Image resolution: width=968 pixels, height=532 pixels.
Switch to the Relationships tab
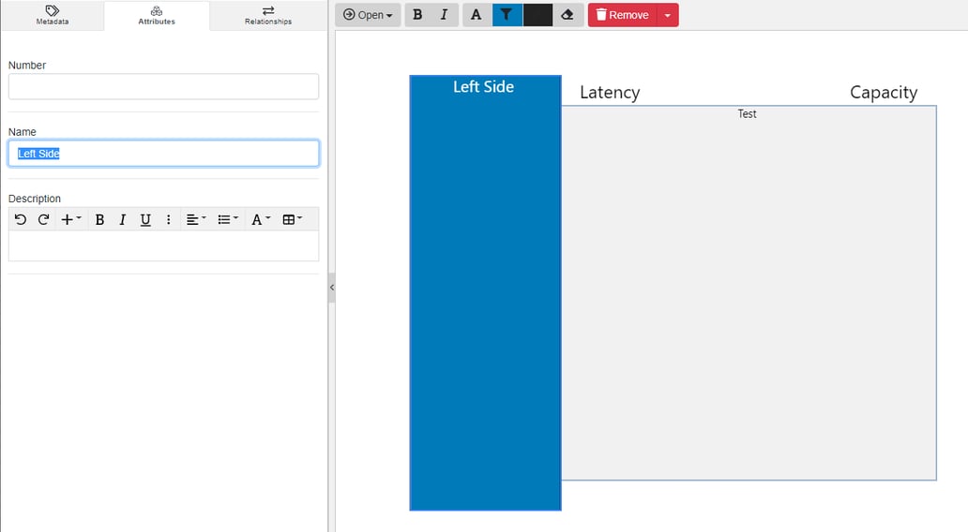coord(267,15)
